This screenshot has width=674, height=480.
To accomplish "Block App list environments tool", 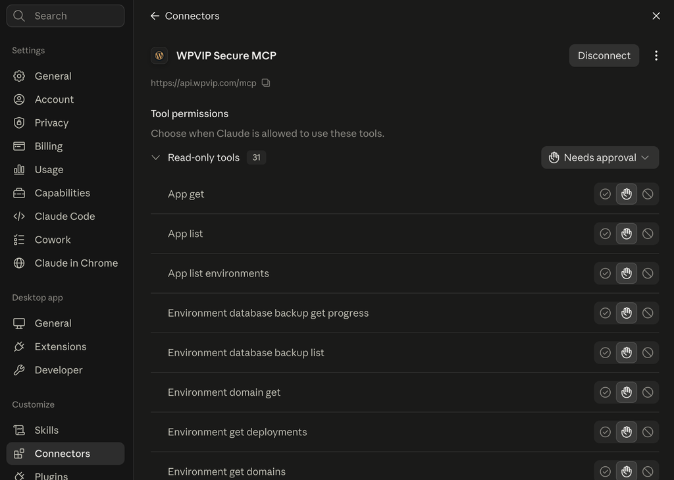I will (648, 273).
